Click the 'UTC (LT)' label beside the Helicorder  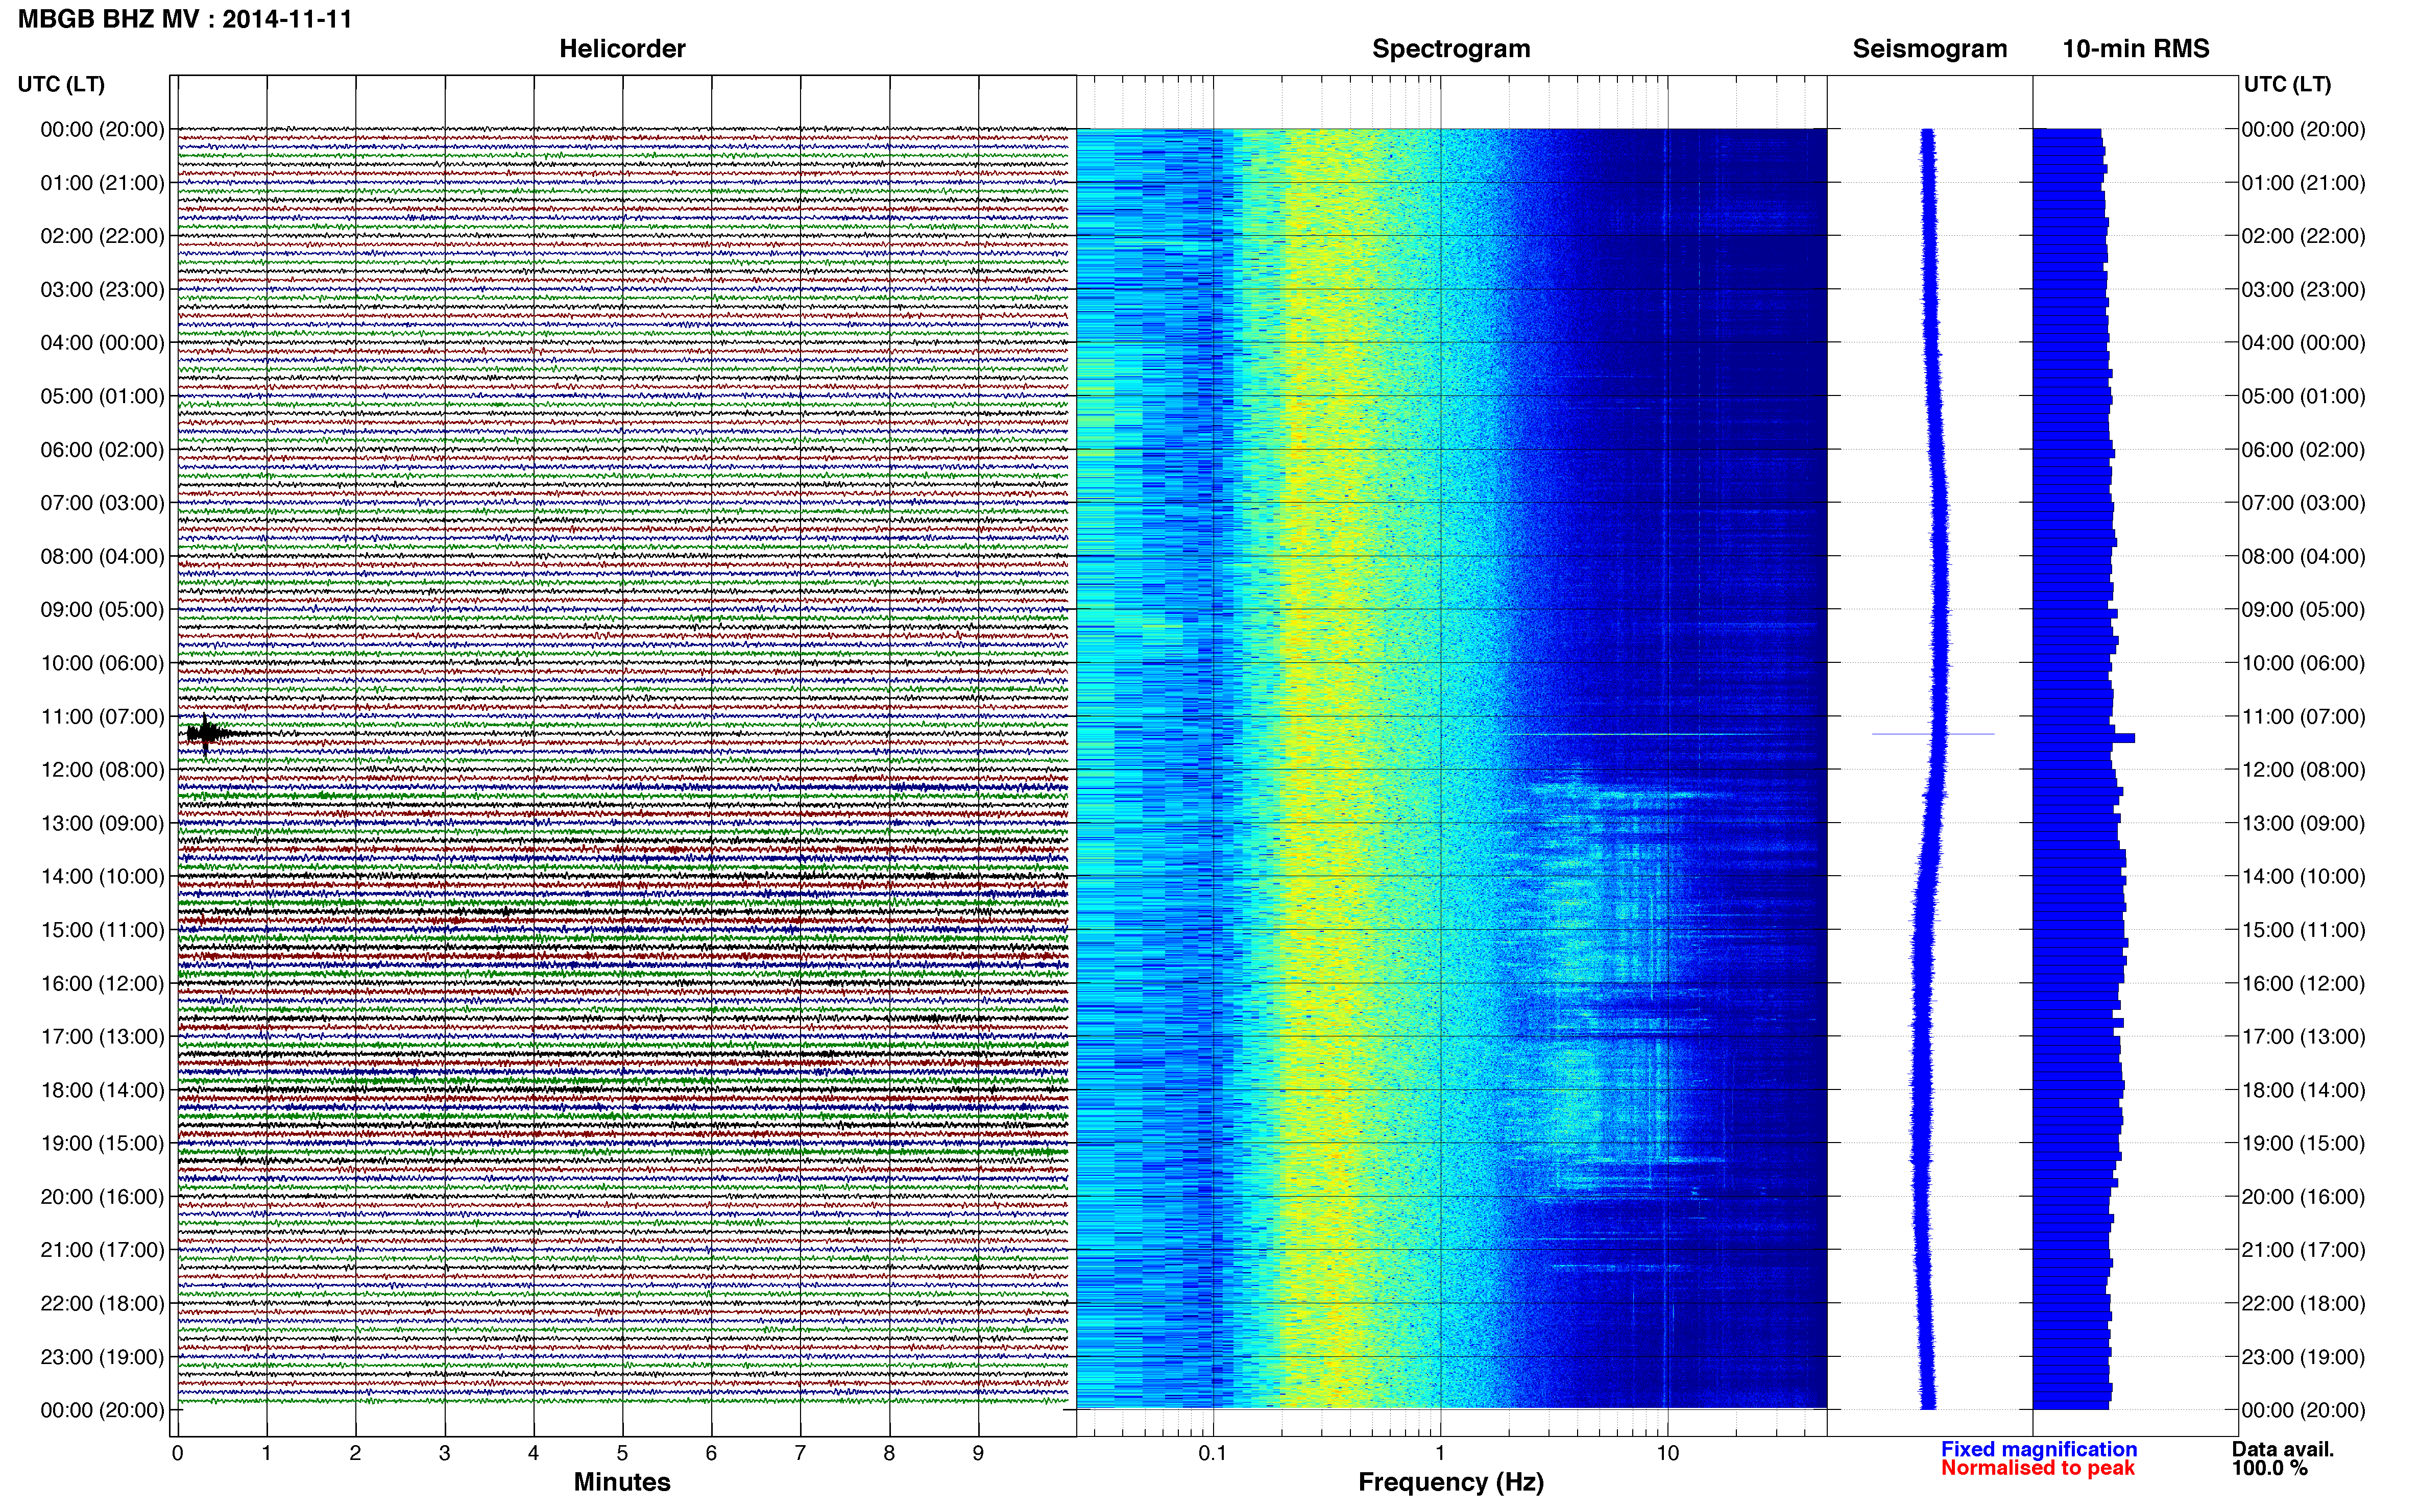tap(61, 84)
